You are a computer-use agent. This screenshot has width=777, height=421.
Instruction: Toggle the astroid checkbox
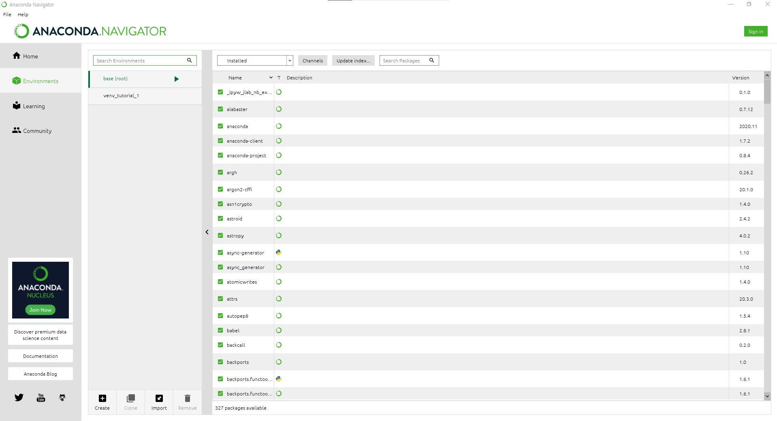(x=220, y=218)
